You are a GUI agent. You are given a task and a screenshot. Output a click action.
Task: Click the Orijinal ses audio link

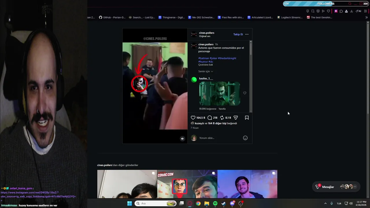(x=205, y=36)
